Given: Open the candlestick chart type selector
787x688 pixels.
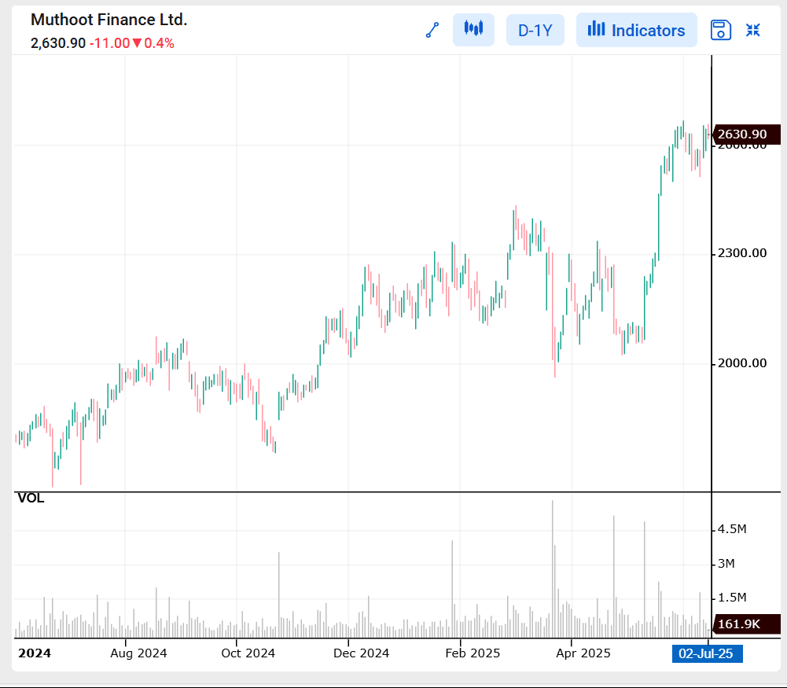Looking at the screenshot, I should pos(473,30).
